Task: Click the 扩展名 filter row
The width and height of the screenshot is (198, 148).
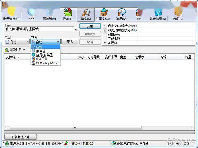Action: [x=150, y=43]
